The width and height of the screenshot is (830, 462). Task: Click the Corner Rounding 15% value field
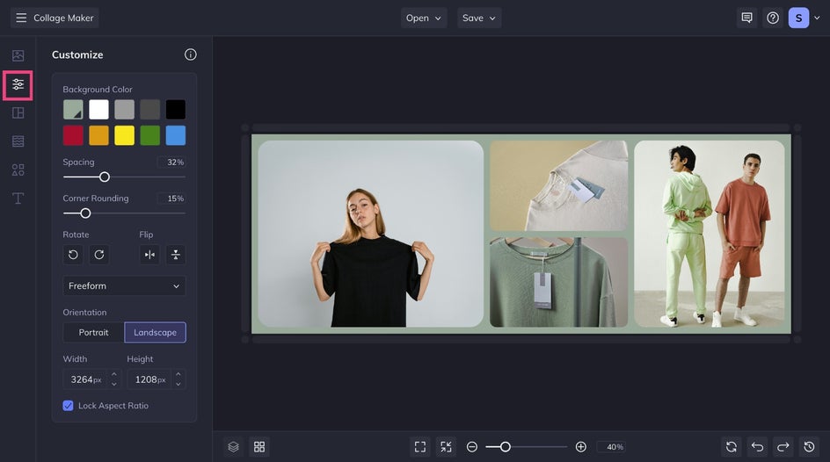(x=171, y=199)
